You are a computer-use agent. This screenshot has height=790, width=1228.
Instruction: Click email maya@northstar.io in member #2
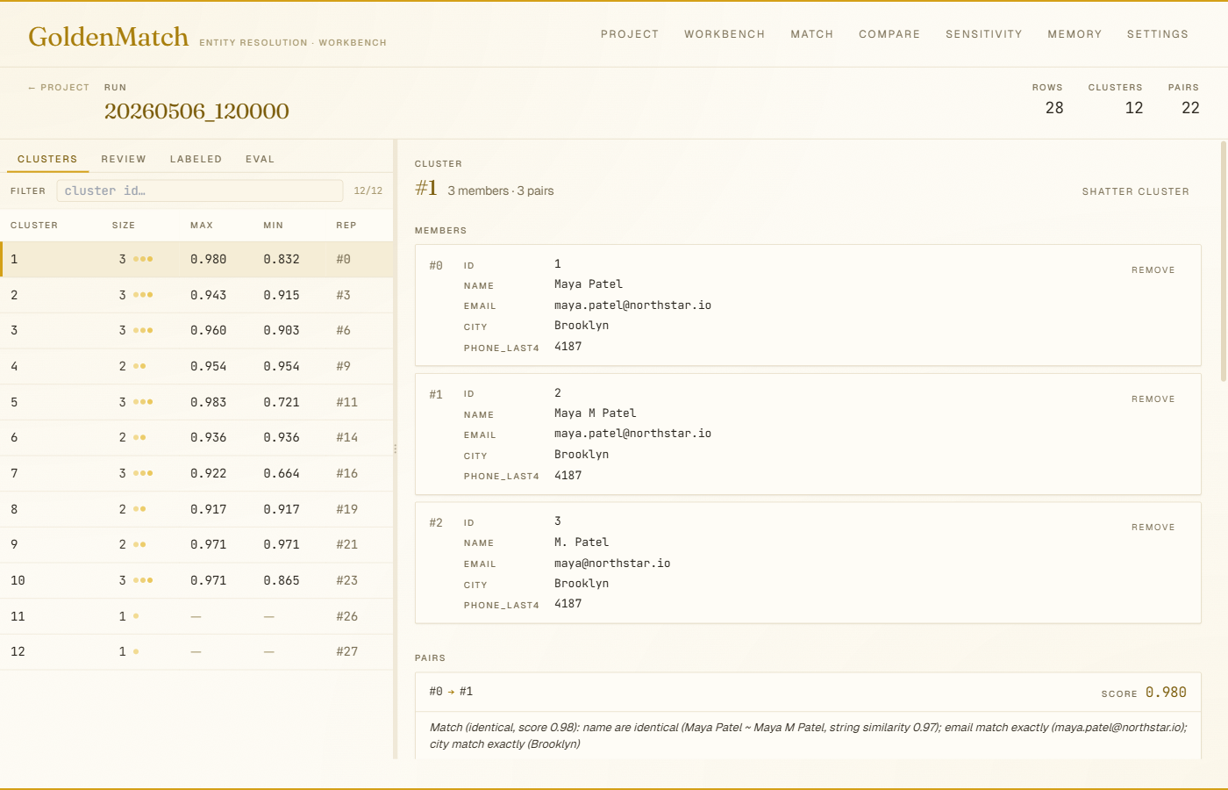coord(612,564)
